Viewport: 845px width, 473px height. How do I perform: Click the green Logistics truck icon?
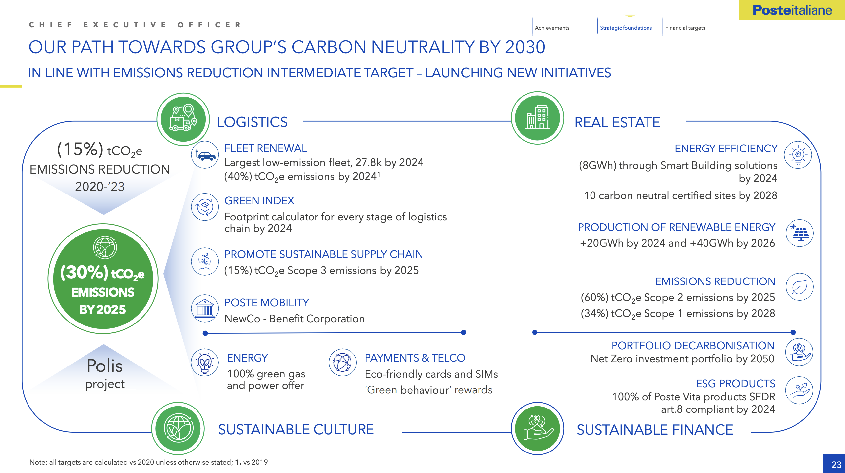183,119
